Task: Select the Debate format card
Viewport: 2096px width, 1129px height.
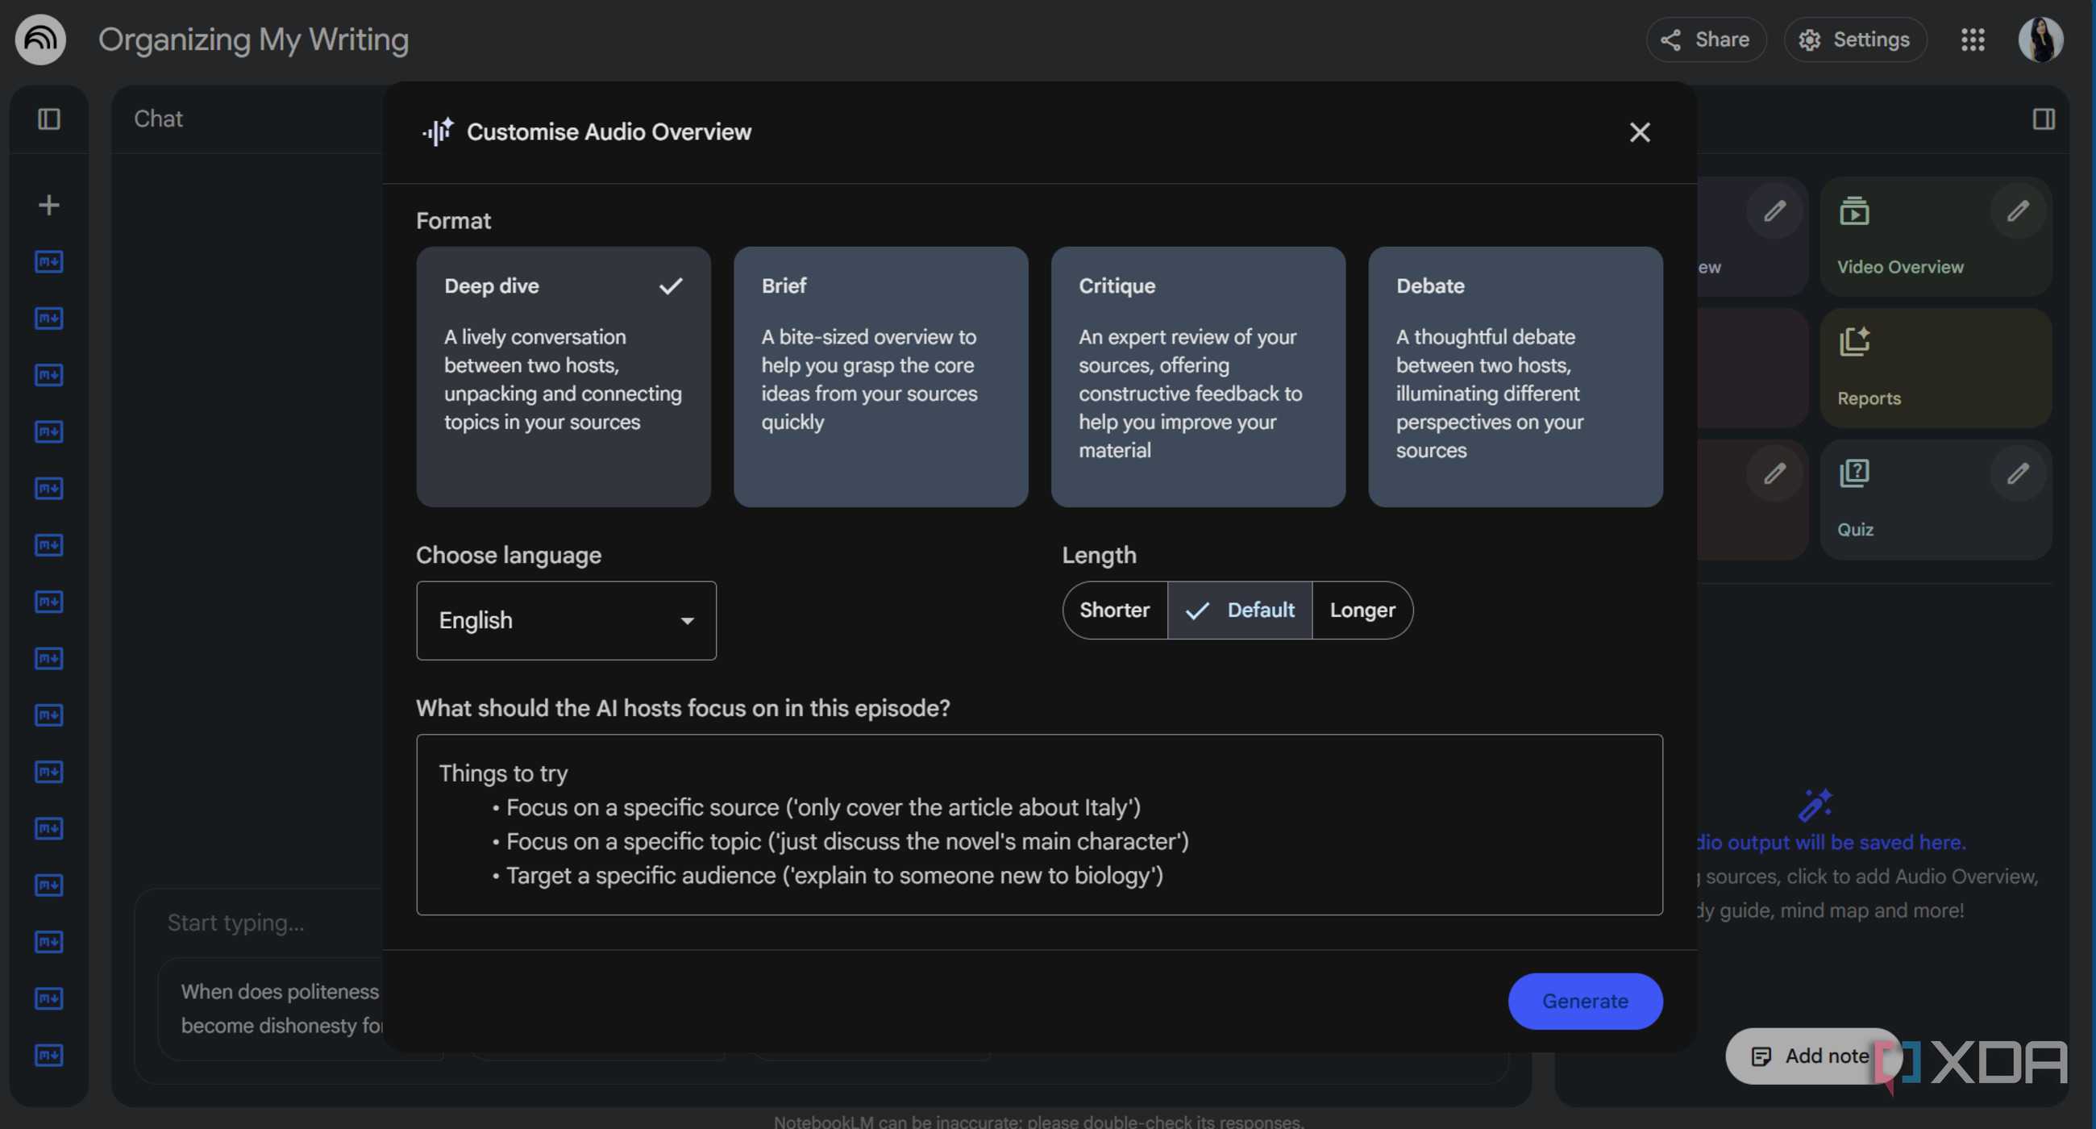Action: click(1514, 376)
